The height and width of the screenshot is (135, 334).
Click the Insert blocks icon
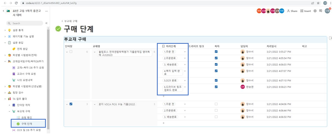(x=302, y=11)
